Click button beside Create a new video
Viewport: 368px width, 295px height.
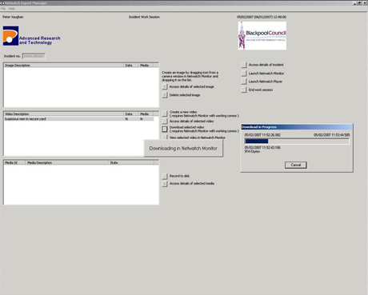[x=165, y=114]
